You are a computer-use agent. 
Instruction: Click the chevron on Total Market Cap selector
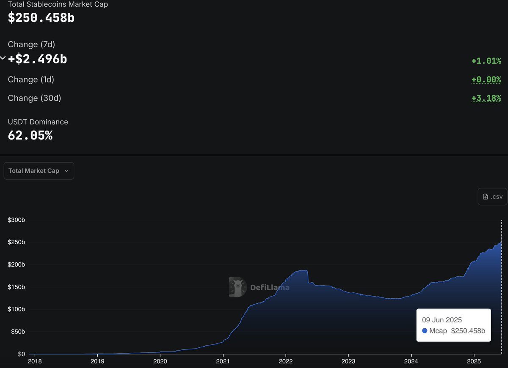pos(66,171)
